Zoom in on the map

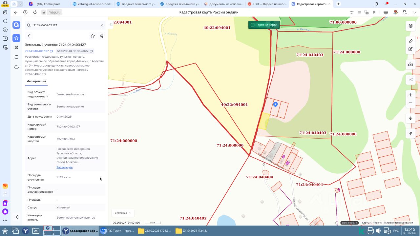point(410,95)
